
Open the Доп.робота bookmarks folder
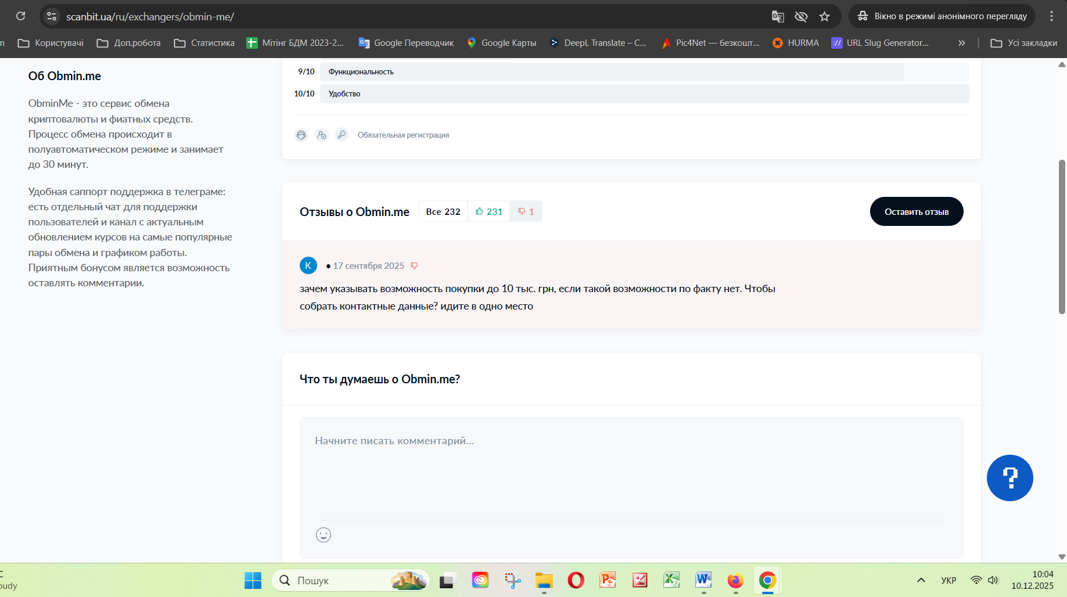(129, 43)
